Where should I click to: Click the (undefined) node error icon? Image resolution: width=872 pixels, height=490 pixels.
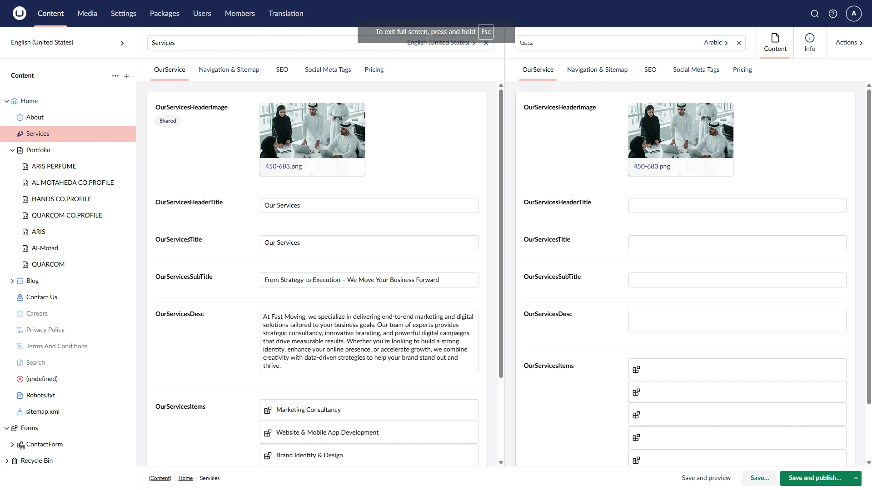[20, 379]
